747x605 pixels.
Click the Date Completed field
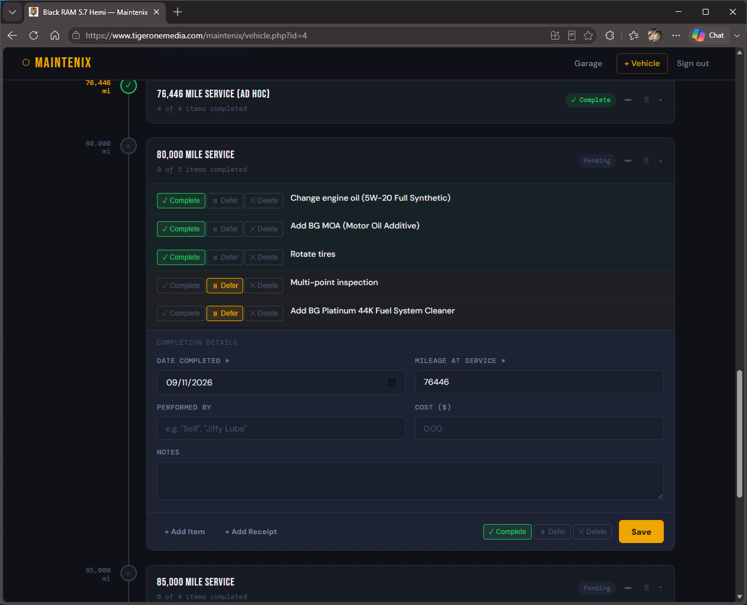coord(281,382)
